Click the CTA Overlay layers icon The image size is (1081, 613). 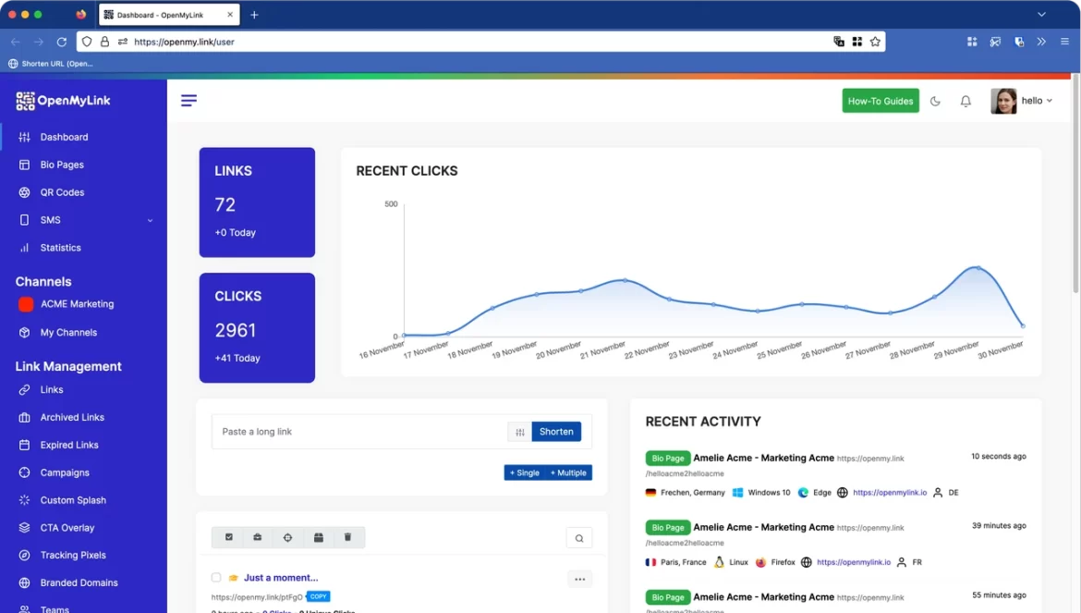pyautogui.click(x=24, y=528)
